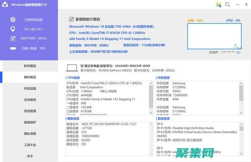Click up arrow in 其他信息 scrollbar

pos(241,124)
